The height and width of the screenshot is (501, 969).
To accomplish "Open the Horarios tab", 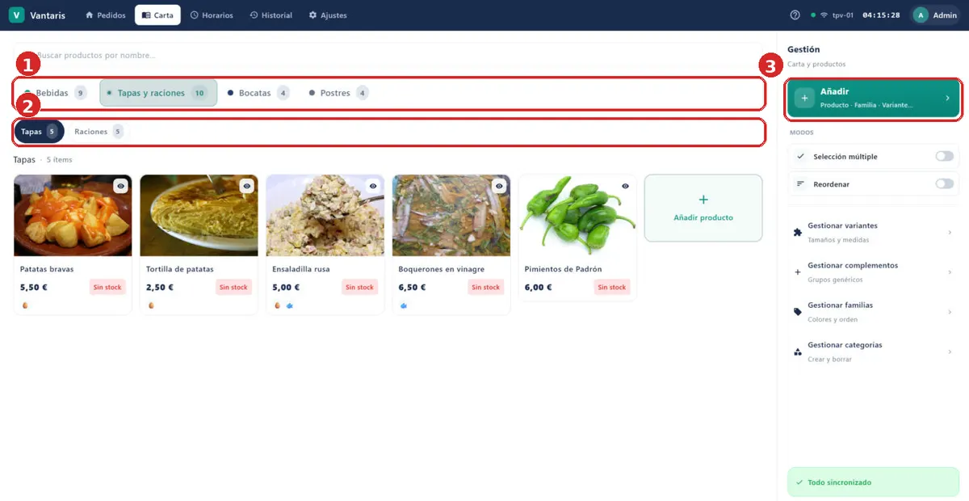I will click(212, 15).
